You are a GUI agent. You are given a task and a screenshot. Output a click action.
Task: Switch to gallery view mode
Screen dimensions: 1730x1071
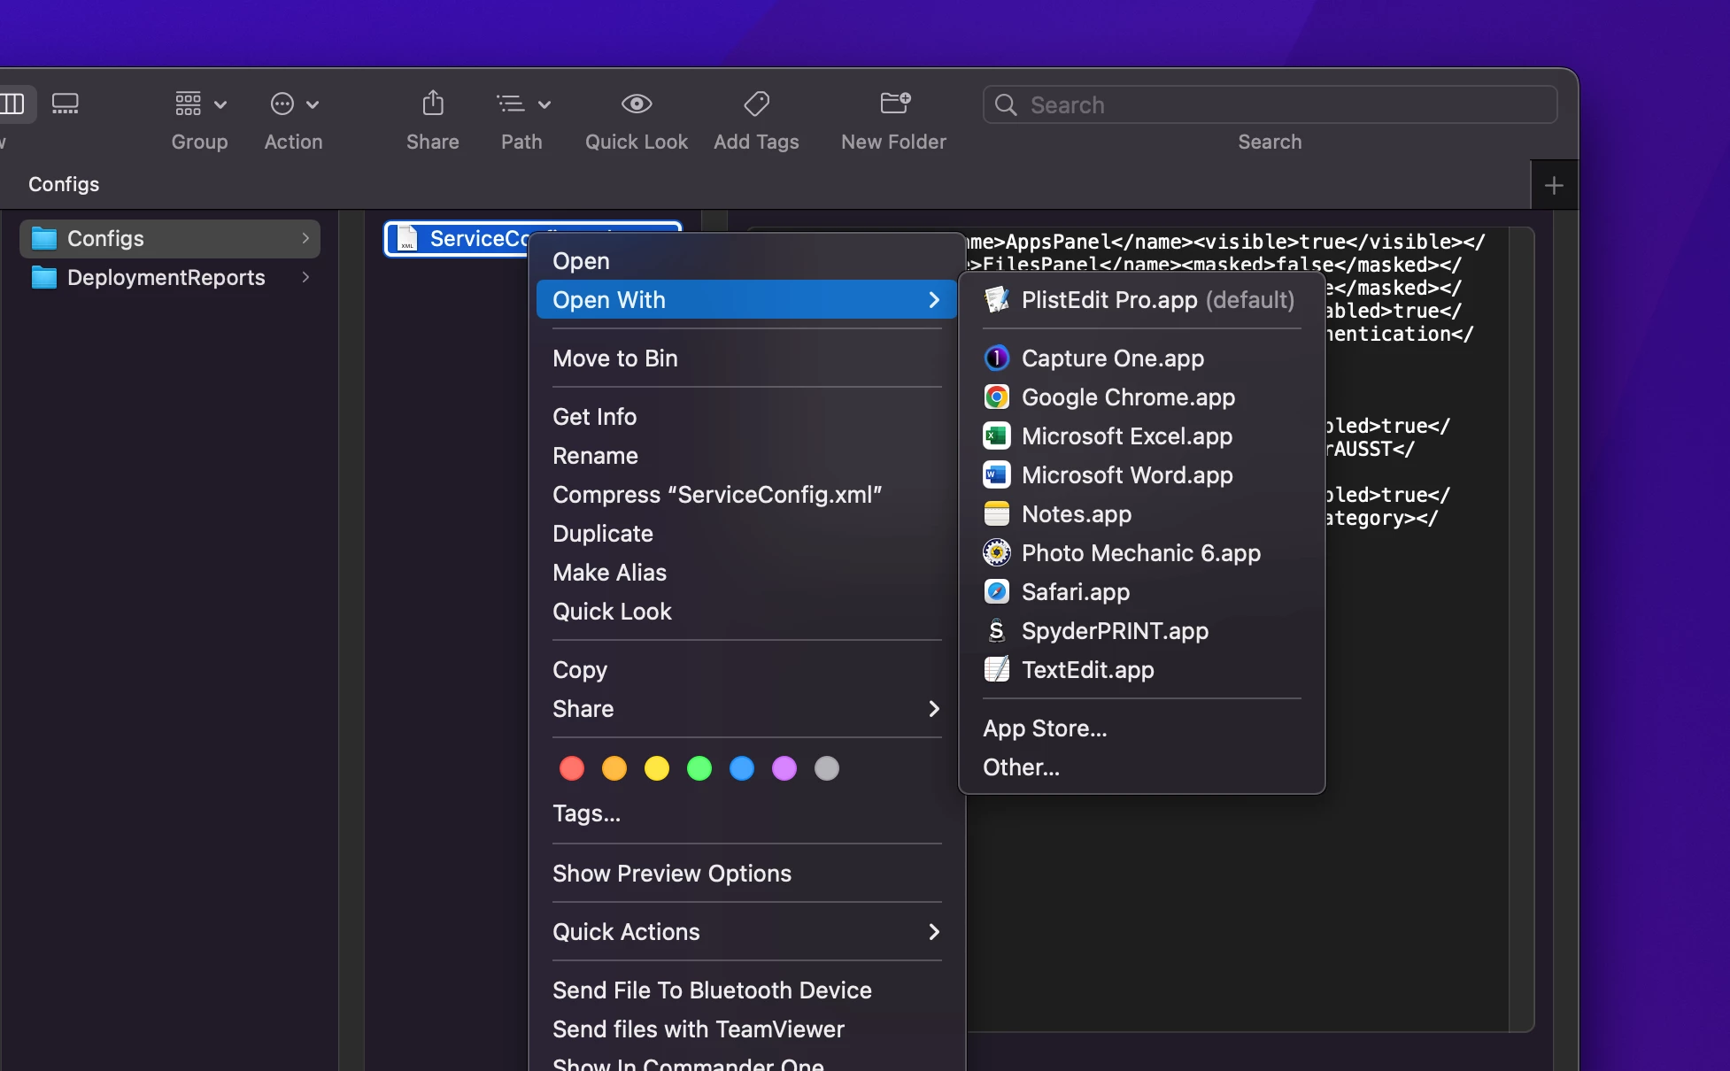click(66, 104)
